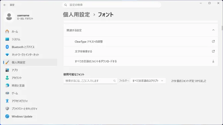This screenshot has height=125, width=223.
Task: Click the 時刻と言語 globe icon
Action: point(7,85)
